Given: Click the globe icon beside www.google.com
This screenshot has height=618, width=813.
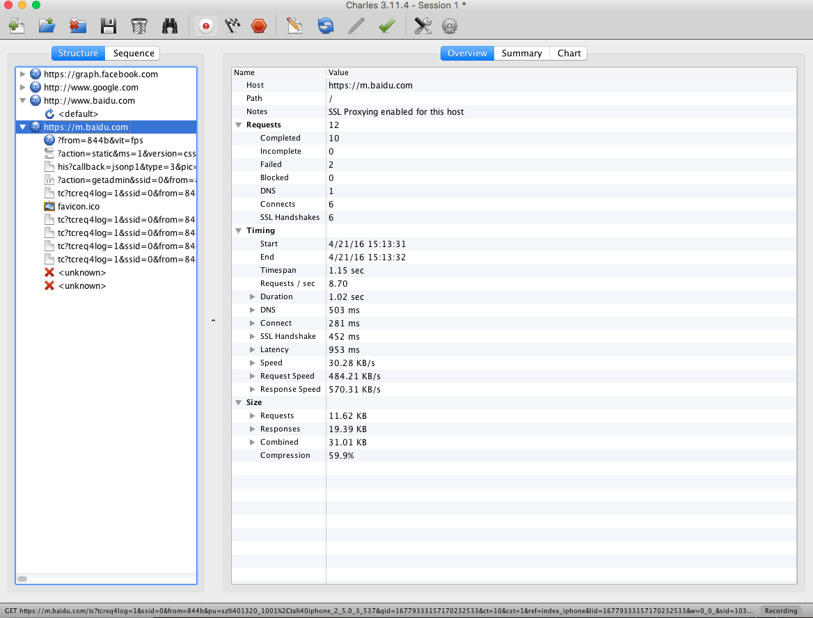Looking at the screenshot, I should [x=35, y=87].
